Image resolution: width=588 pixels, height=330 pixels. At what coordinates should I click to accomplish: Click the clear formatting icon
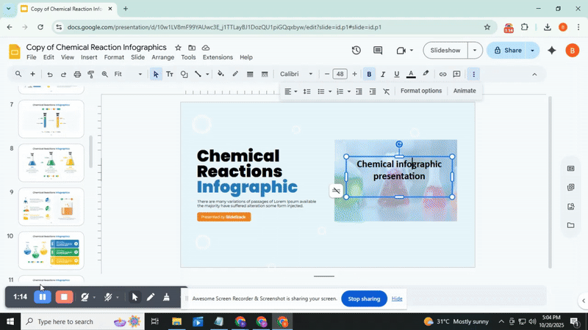387,92
